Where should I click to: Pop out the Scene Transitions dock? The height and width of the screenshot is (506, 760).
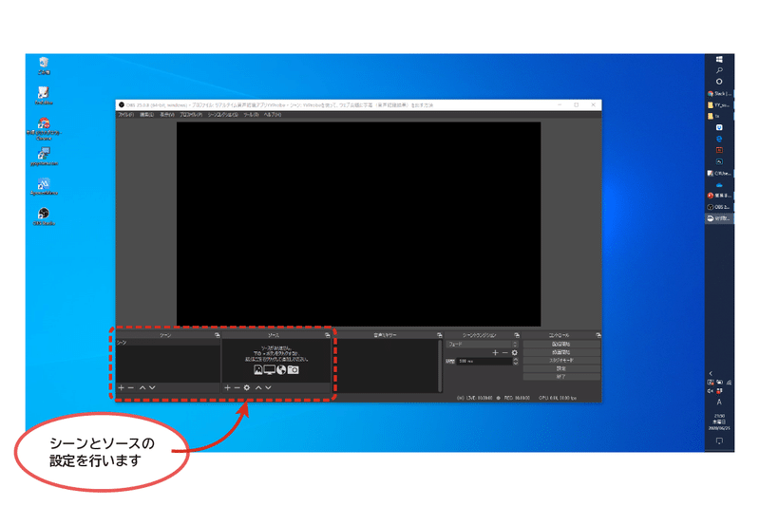tap(517, 335)
